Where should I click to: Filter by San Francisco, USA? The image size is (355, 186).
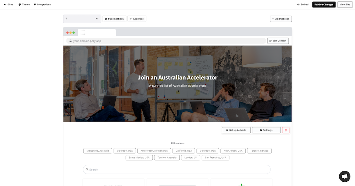click(x=215, y=158)
